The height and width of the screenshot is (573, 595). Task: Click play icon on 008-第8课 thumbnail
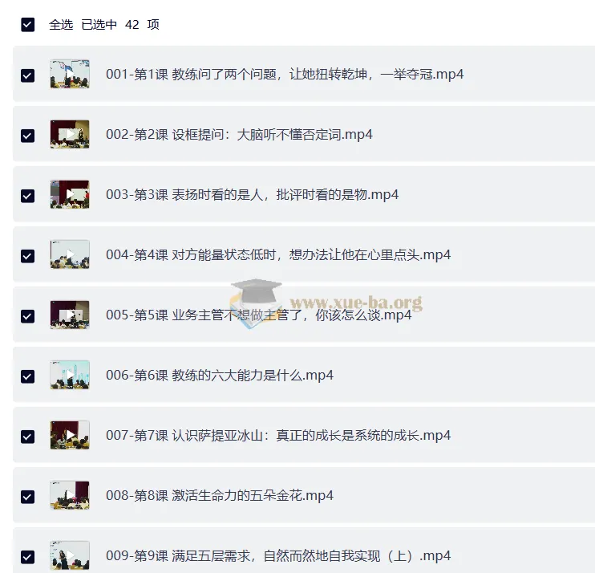click(x=70, y=495)
